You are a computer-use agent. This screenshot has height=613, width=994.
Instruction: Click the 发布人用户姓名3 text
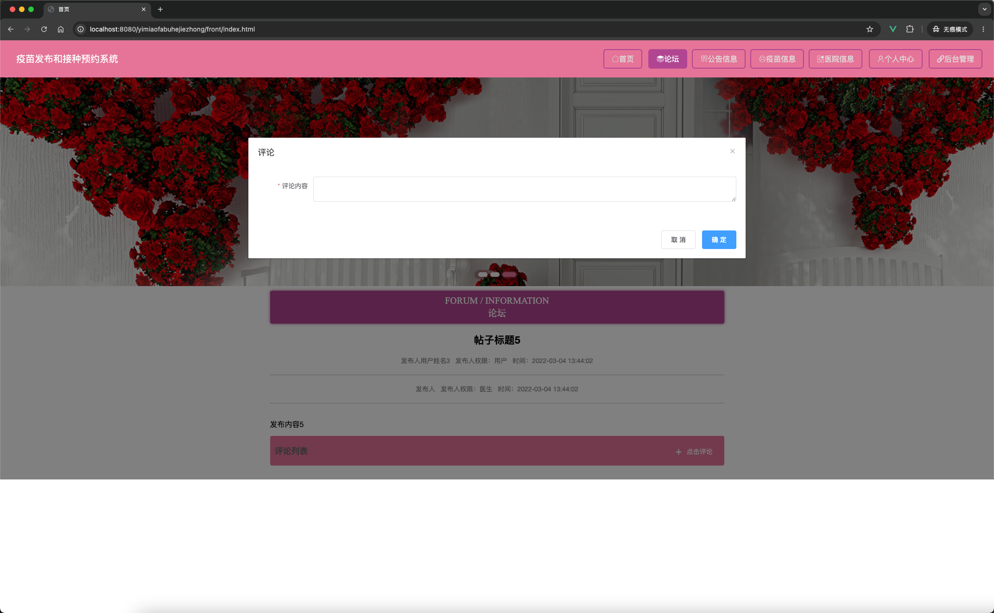pyautogui.click(x=425, y=361)
